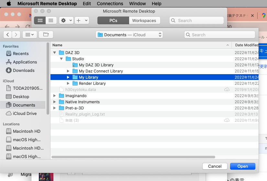
Task: Click the h30syotoku.data file
Action: tap(154, 89)
